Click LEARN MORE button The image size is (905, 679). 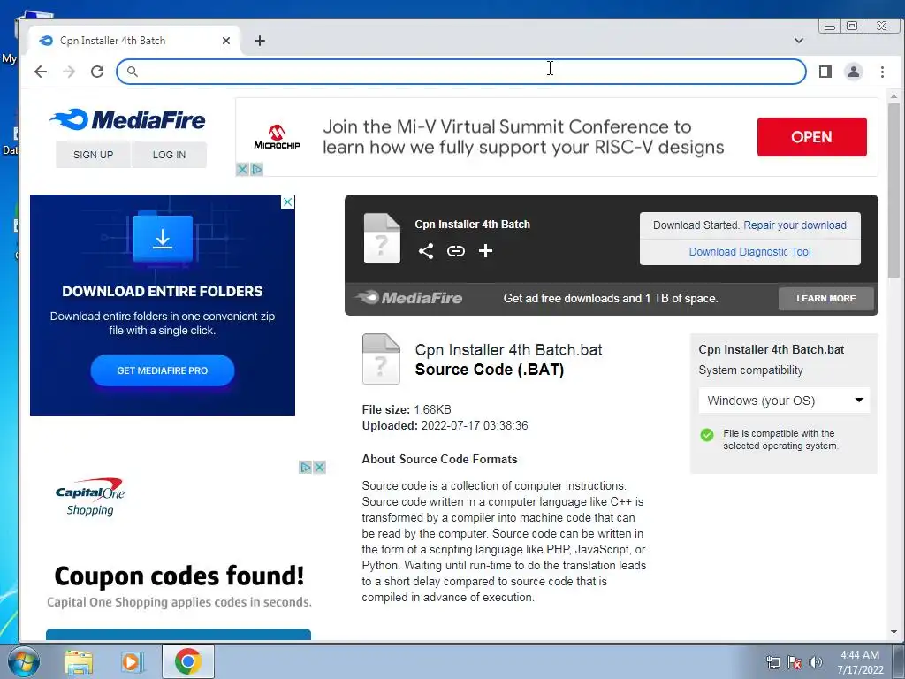pos(826,299)
